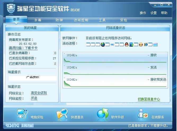The width and height of the screenshot is (177, 131).
Task: Click the 漏洞扫描:下载卡卡 link
Action: click(x=23, y=48)
